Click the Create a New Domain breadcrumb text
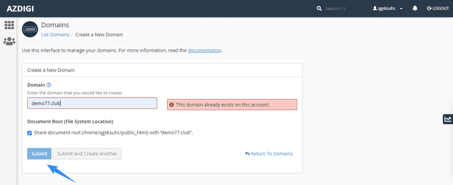The image size is (453, 185). [x=99, y=35]
